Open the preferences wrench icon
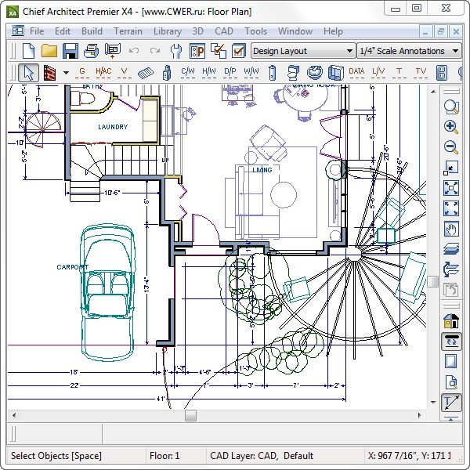Image resolution: width=470 pixels, height=470 pixels. tap(176, 51)
